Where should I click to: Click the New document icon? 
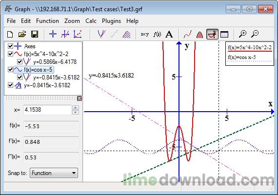coord(10,34)
